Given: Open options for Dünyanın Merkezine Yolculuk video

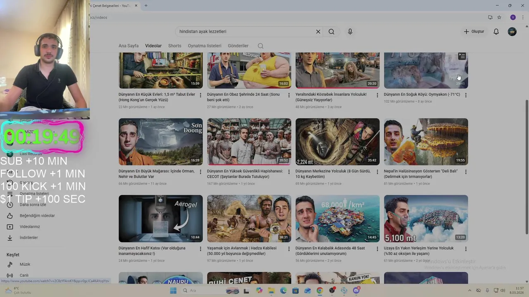Looking at the screenshot, I should click(x=377, y=172).
